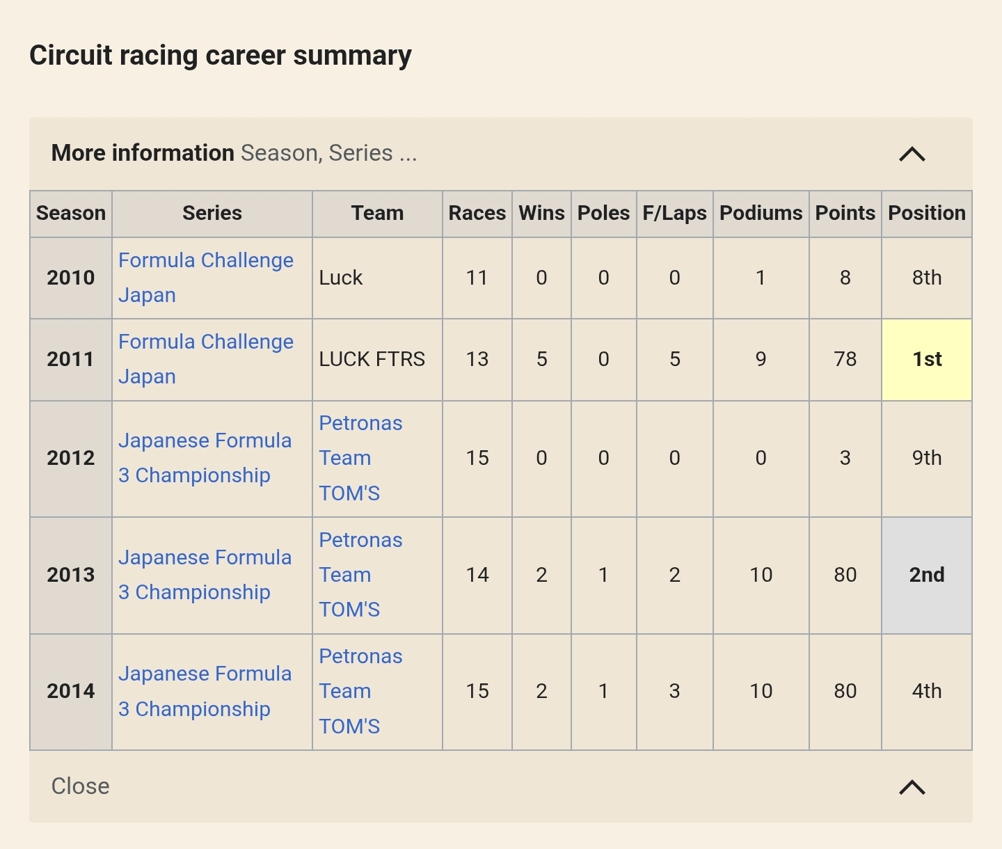Screen dimensions: 1002x849
Task: Click the Close label below the table
Action: coord(81,786)
